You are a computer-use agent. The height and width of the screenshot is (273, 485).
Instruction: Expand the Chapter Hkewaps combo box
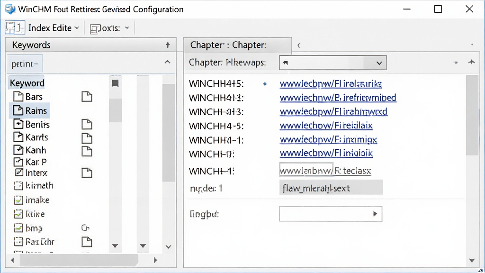click(379, 63)
